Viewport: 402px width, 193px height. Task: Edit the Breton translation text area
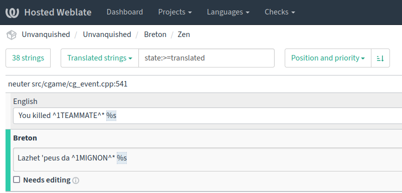point(208,159)
